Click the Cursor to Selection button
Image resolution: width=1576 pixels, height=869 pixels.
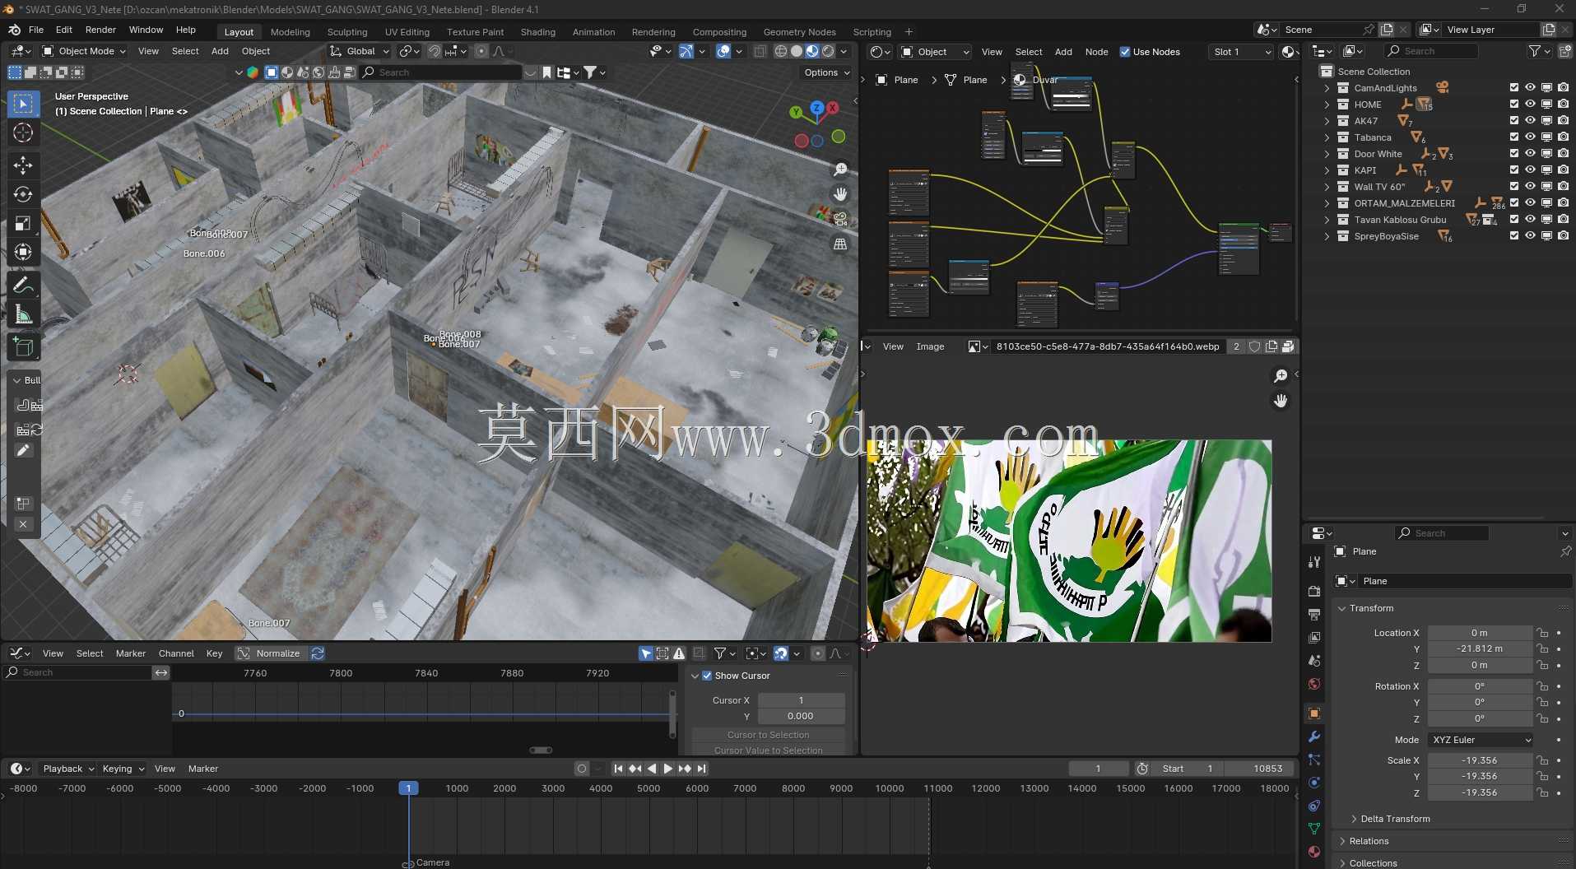click(x=768, y=735)
